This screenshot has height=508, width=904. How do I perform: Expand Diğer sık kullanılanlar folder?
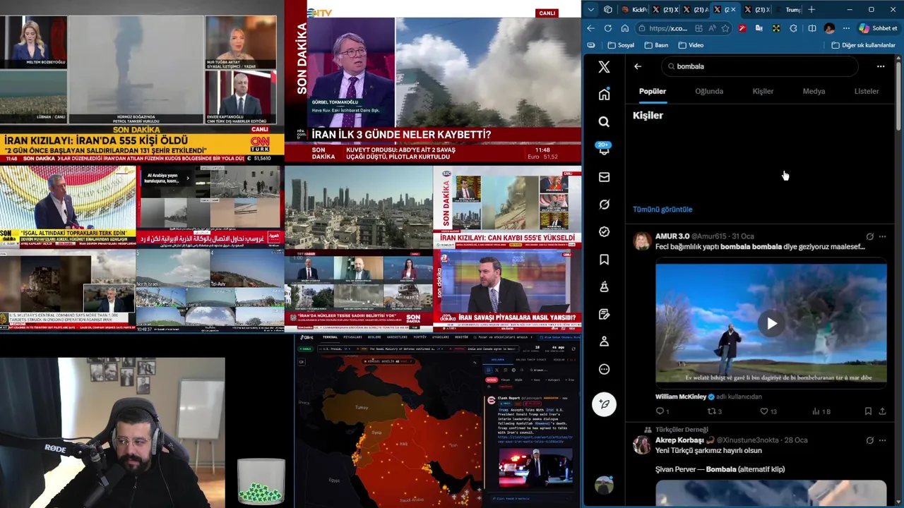point(863,45)
